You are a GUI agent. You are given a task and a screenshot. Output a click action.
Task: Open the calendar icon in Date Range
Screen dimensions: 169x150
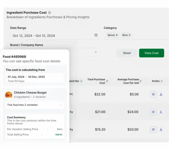click(96, 35)
